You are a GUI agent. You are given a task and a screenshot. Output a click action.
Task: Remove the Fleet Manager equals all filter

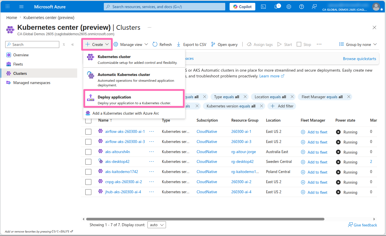tap(349, 97)
